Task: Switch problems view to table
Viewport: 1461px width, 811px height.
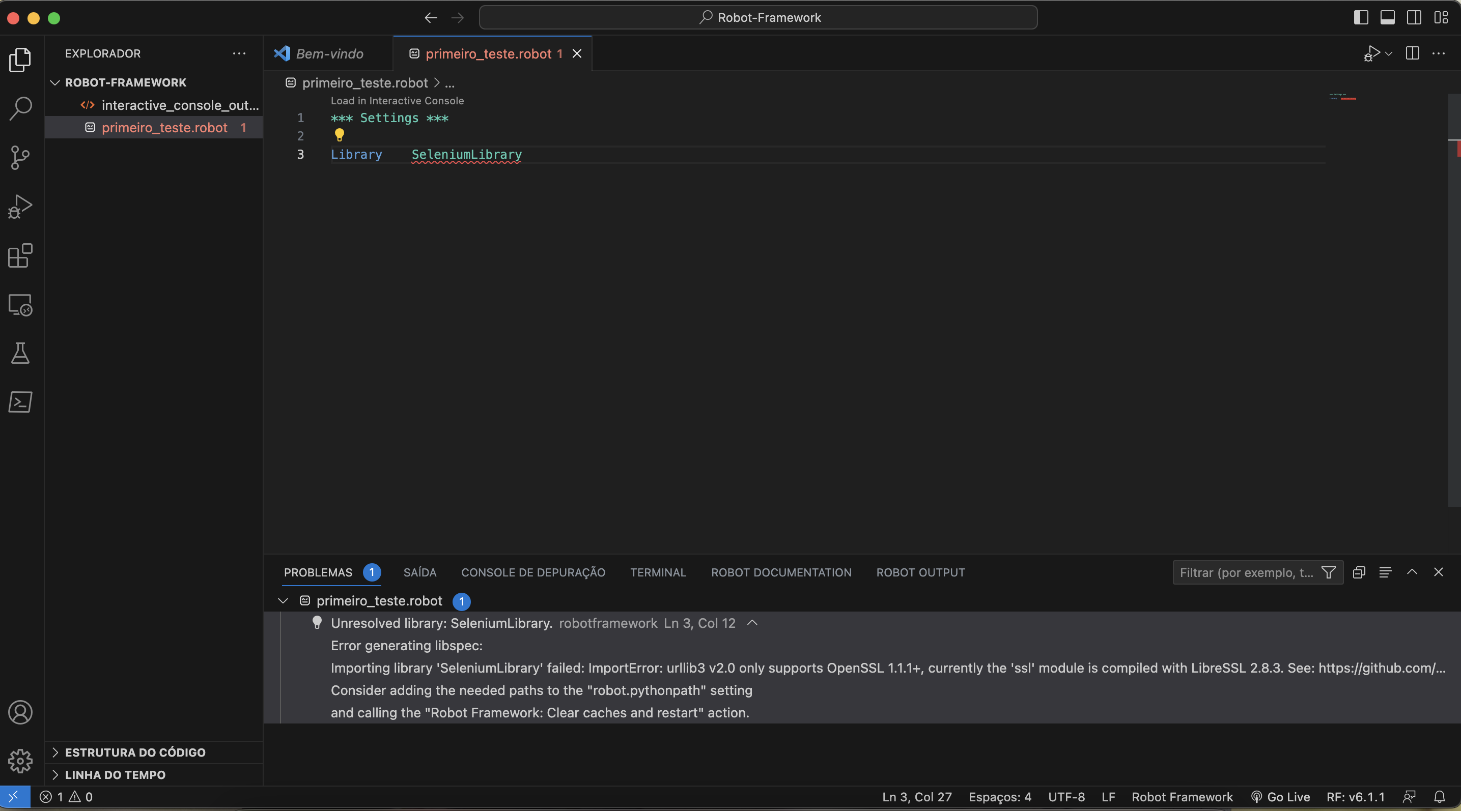Action: tap(1385, 572)
